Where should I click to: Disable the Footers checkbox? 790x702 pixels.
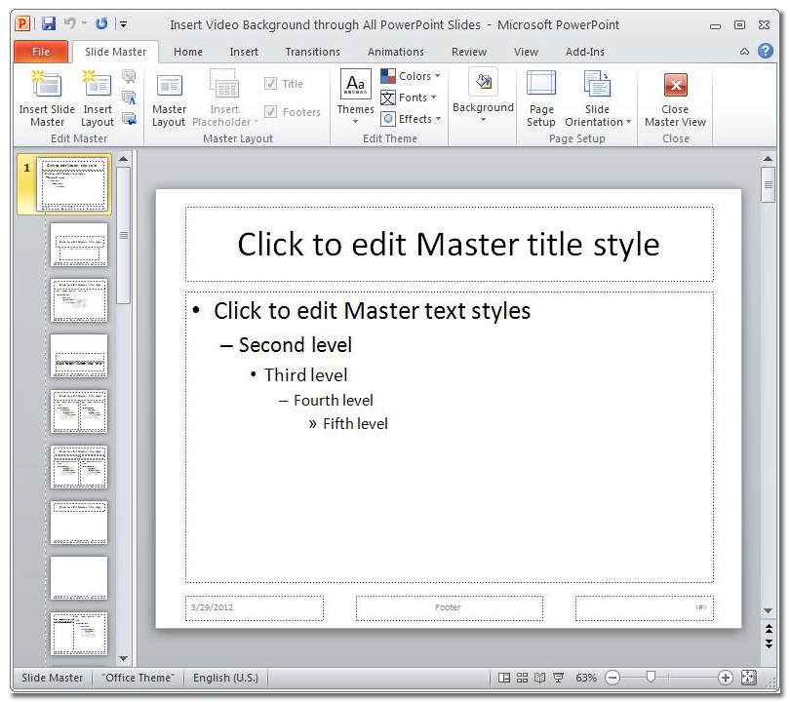click(x=270, y=111)
